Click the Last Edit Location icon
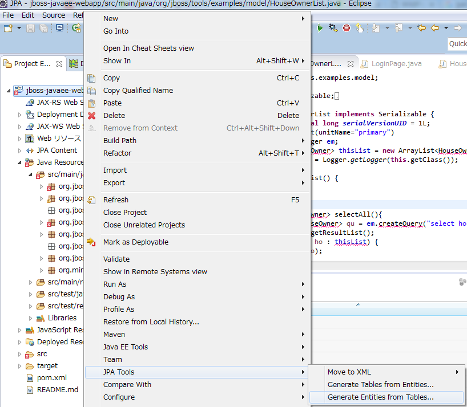Viewport: 467px width, 407px height. point(421,28)
